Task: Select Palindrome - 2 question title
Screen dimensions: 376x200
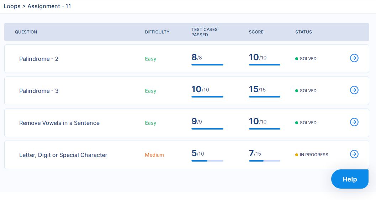Action: [x=39, y=59]
